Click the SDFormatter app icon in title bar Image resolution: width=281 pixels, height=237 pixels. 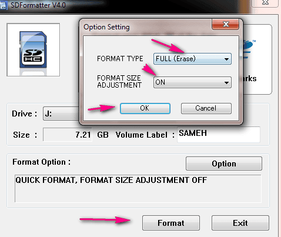4,5
